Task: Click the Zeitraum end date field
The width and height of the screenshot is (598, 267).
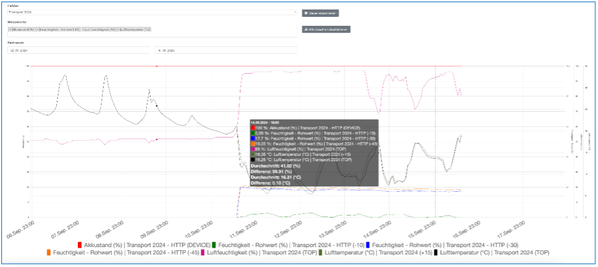Action: coord(225,51)
